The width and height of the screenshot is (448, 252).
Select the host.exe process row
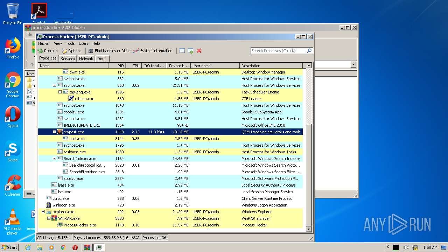pos(170,139)
